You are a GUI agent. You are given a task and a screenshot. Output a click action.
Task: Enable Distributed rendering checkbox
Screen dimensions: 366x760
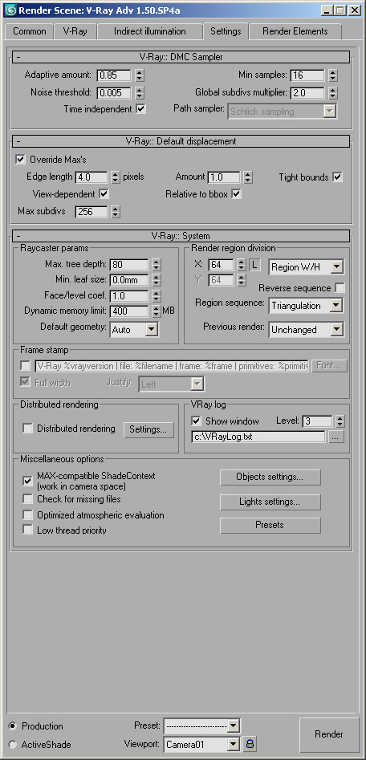point(28,429)
